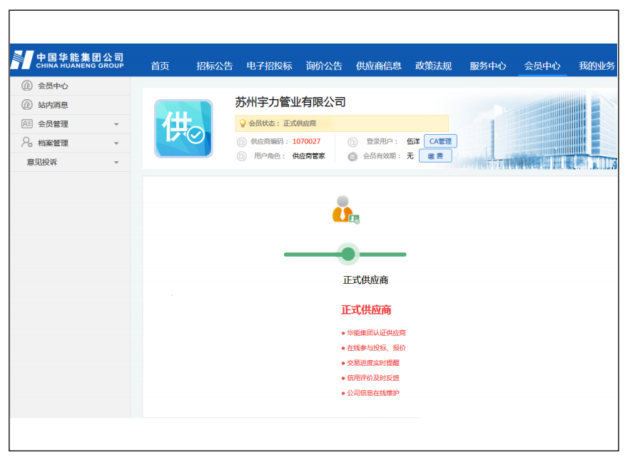Click the 信用评价及时反馈 bullet item
The height and width of the screenshot is (465, 625).
pyautogui.click(x=370, y=378)
